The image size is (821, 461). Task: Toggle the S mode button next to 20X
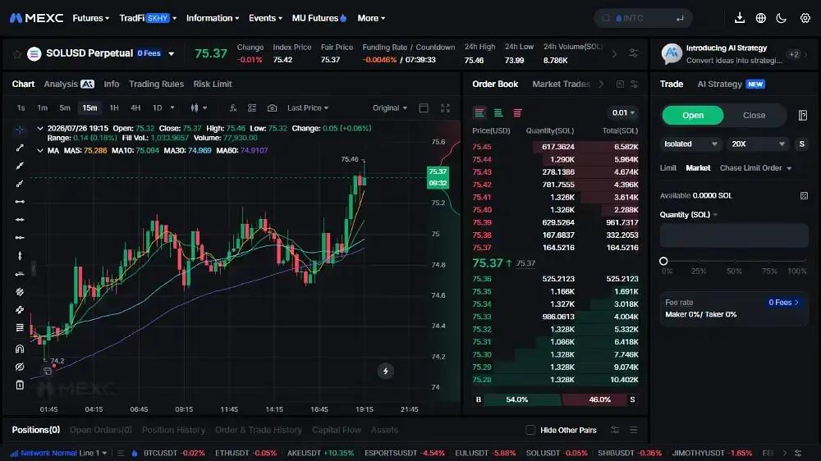tap(801, 144)
